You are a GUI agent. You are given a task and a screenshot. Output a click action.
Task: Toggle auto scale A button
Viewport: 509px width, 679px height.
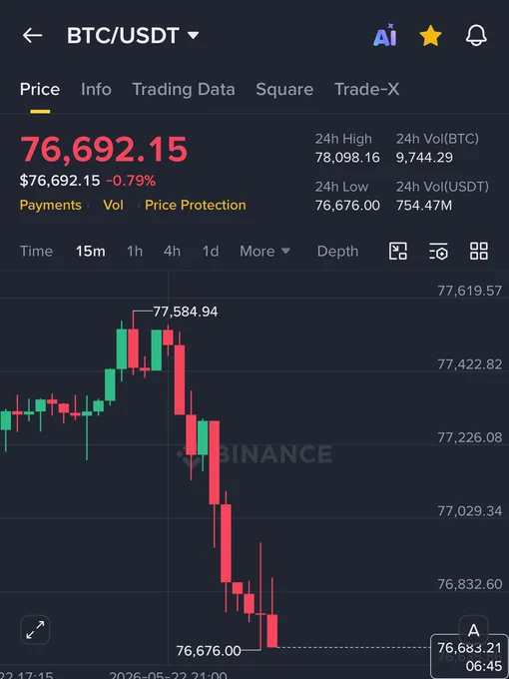(473, 630)
